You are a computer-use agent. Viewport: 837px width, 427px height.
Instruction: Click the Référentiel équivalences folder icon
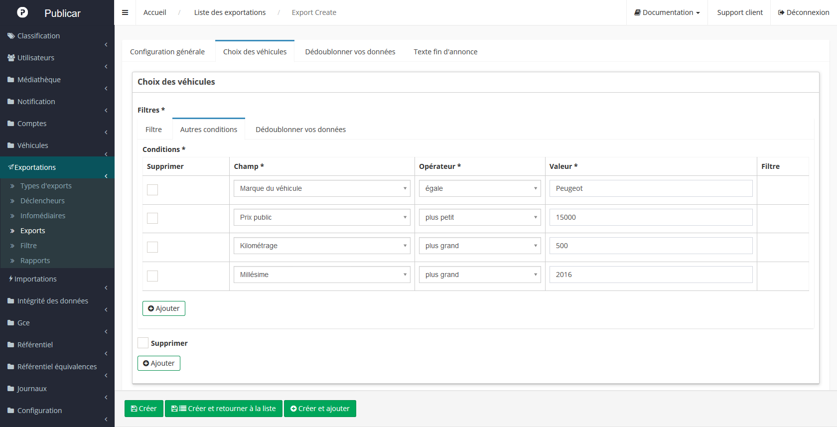[x=11, y=367]
